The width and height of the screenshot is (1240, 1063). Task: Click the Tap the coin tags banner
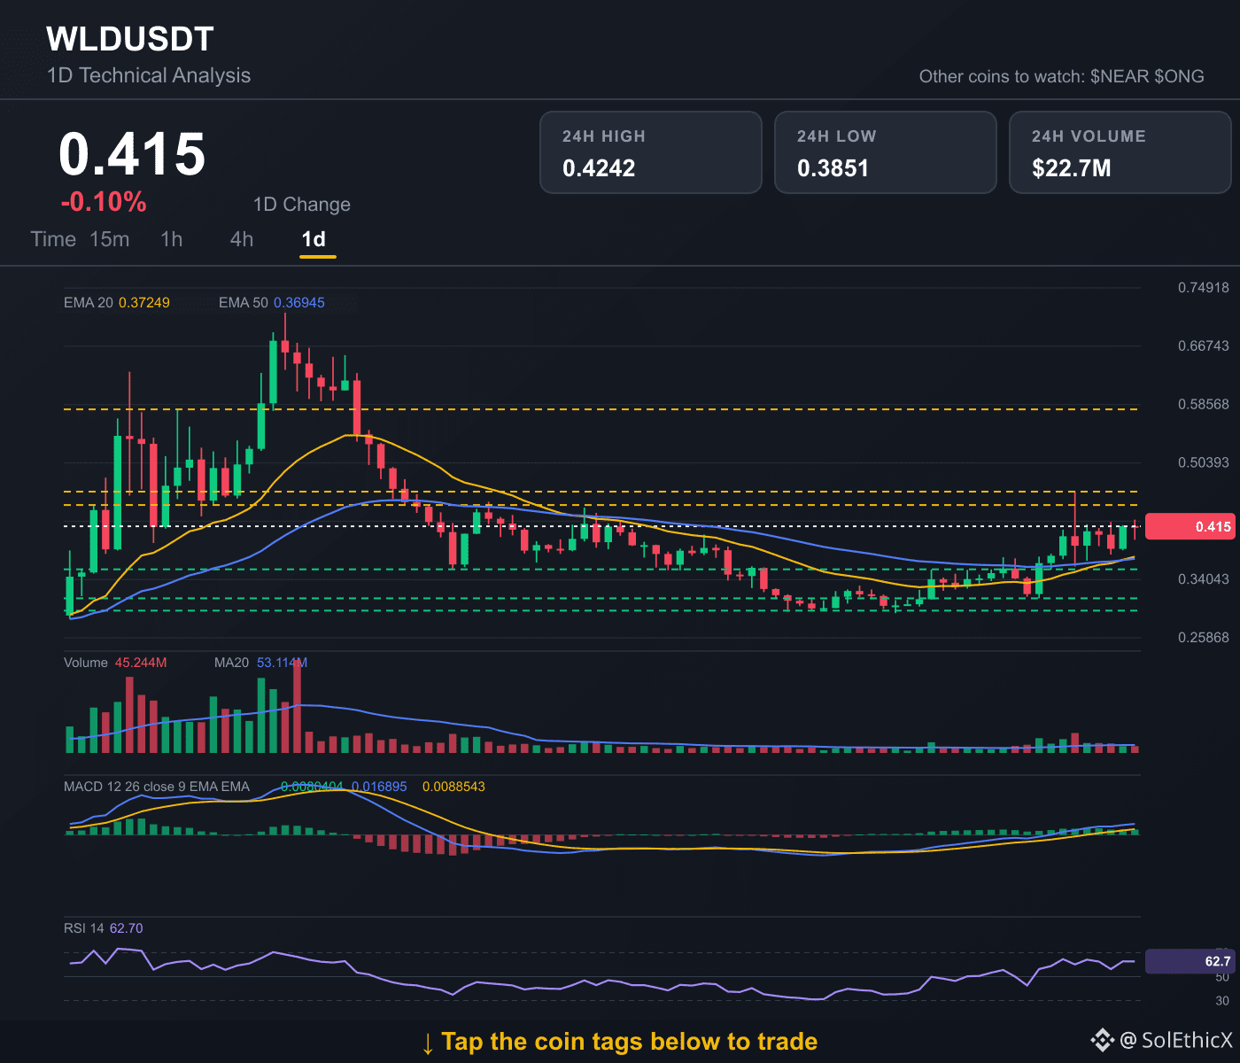619,1042
